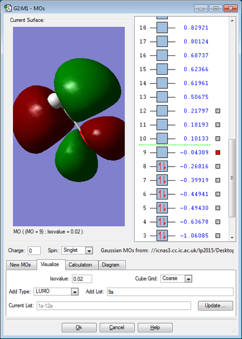Click energy value 0.82921
The height and width of the screenshot is (339, 242).
[196, 28]
